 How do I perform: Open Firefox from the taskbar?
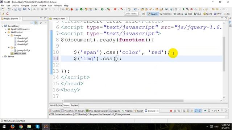[12, 126]
